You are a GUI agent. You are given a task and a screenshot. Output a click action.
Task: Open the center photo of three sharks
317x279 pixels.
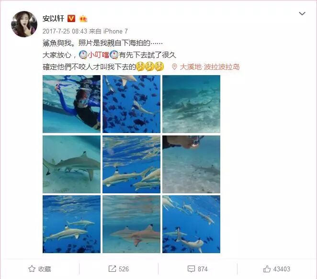[x=131, y=164]
